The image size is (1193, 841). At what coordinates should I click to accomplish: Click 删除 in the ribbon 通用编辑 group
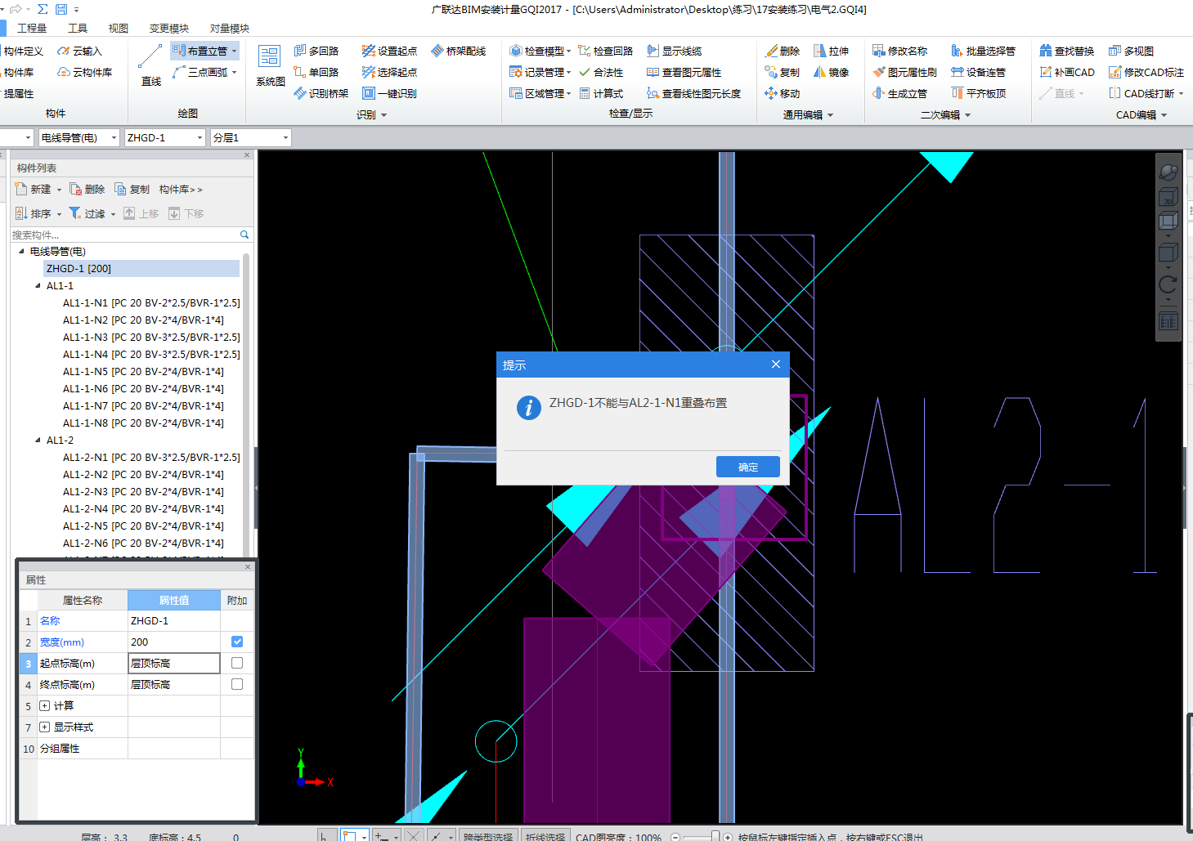(783, 51)
